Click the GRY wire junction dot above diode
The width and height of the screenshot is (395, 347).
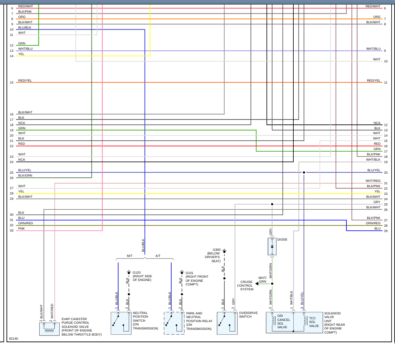[x=272, y=204]
